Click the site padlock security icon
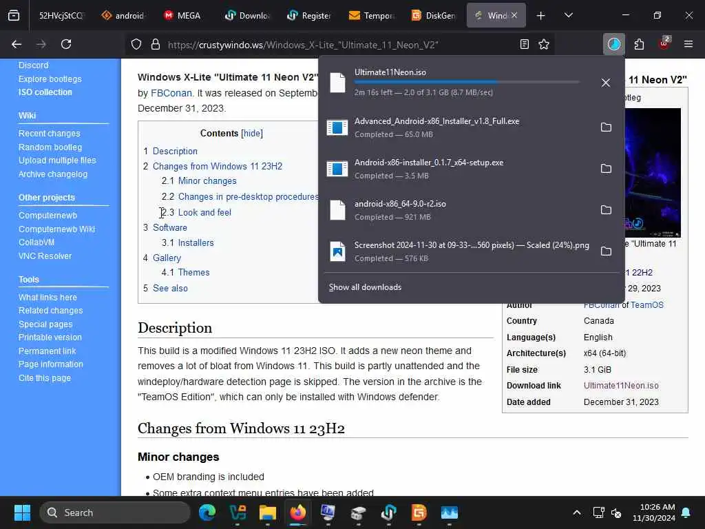Screen dimensions: 705x529 tap(156, 45)
